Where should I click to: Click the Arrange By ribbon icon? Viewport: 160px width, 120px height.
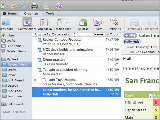pos(44,22)
